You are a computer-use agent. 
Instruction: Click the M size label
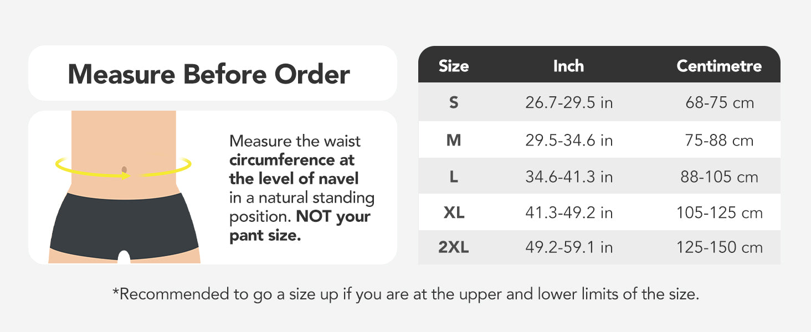[x=454, y=141]
